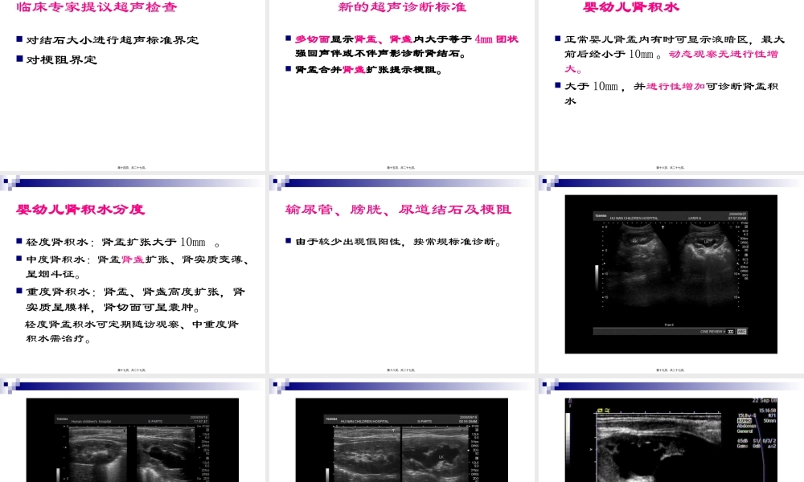Click the grayscale bar on the ultrasound image
The height and width of the screenshot is (482, 804).
click(x=596, y=278)
